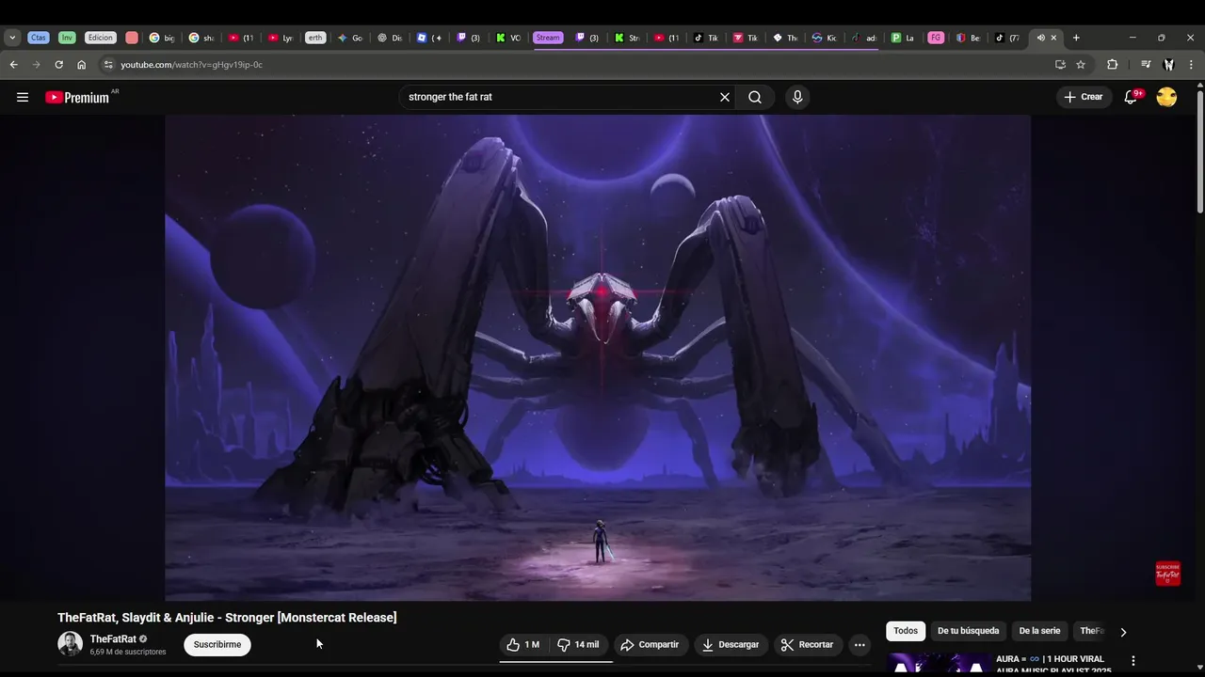Show more filter chips with the right chevron

point(1122,632)
